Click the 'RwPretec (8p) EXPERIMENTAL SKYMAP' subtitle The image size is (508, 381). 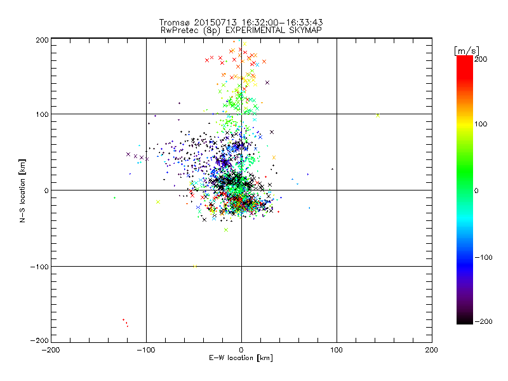(241, 30)
